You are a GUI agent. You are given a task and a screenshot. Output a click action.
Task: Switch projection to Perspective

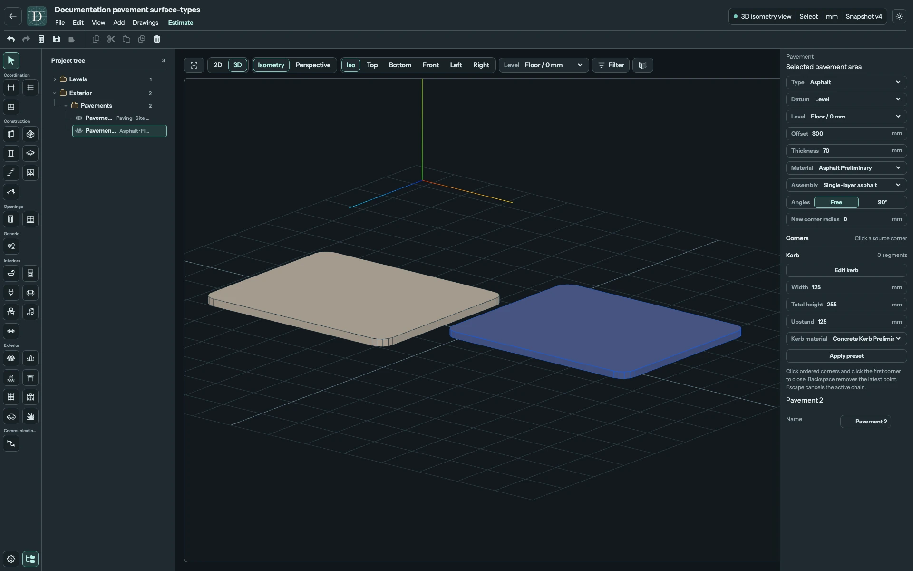point(313,65)
